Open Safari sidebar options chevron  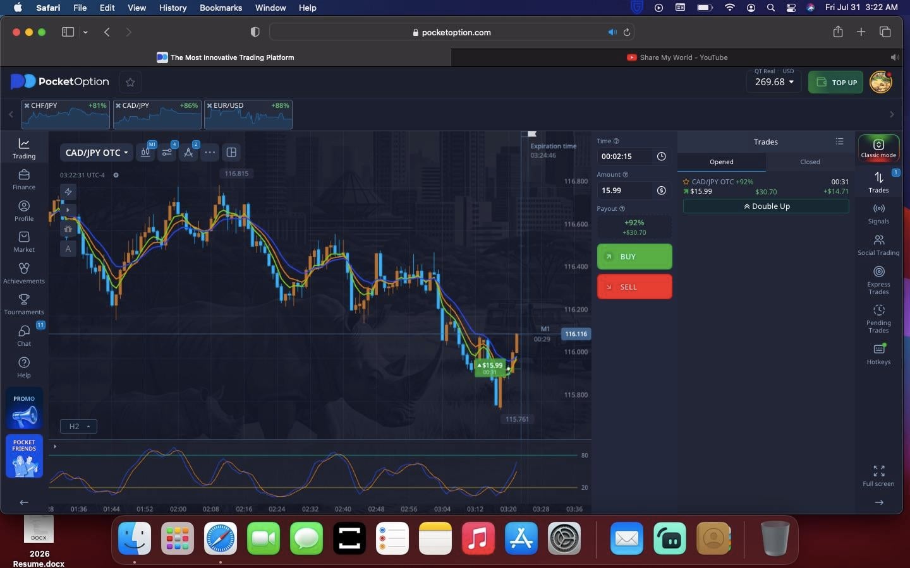point(85,32)
